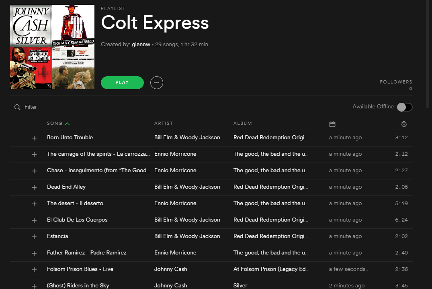Viewport: 432px width, 289px height.
Task: Open Red Dead Redemption album on Born Unto Trouble row
Action: coord(271,137)
